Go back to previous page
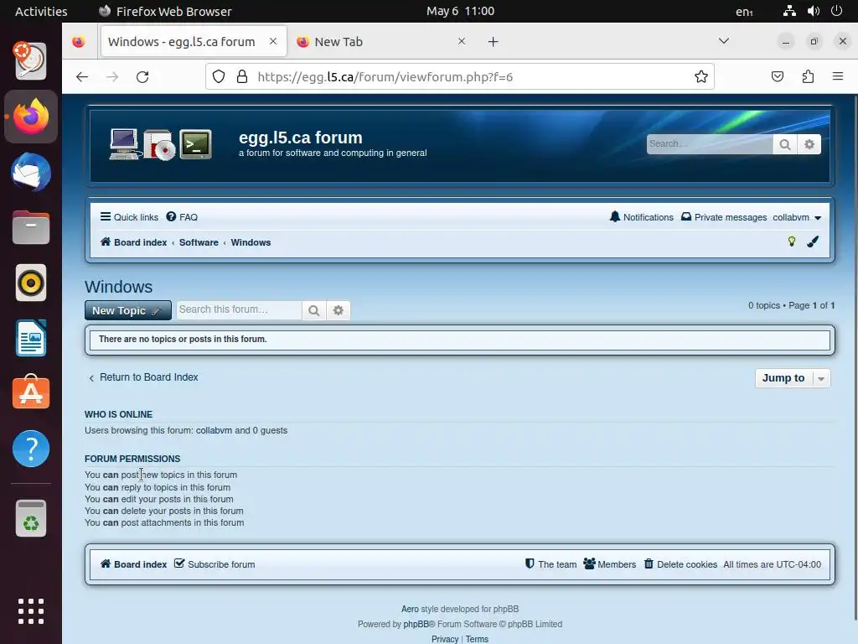The image size is (858, 644). (82, 76)
